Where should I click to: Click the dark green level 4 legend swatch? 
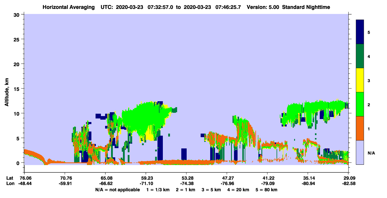pos(360,56)
